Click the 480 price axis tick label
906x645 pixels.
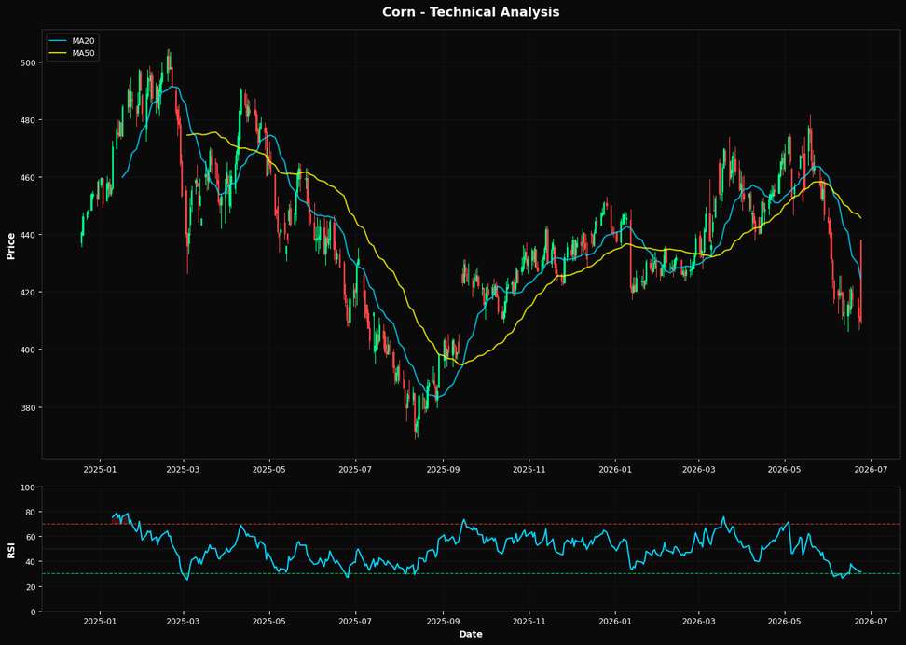28,120
